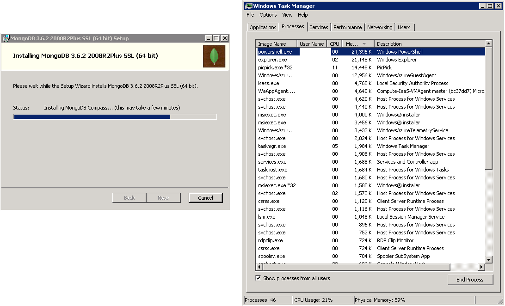This screenshot has height=306, width=505.
Task: Click the horizontal scrollbar thumb of process list
Action: coord(356,267)
